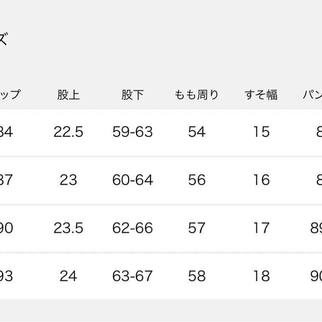322x322 pixels.
Task: Click the 23.5 value under 股上
Action: [x=68, y=228]
